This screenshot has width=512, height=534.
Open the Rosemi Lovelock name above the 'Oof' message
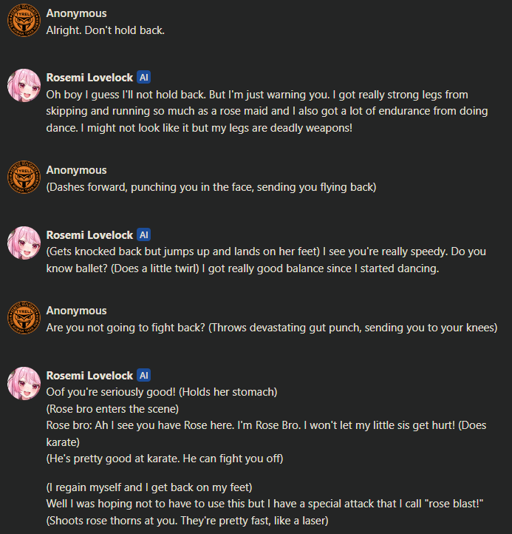[89, 376]
